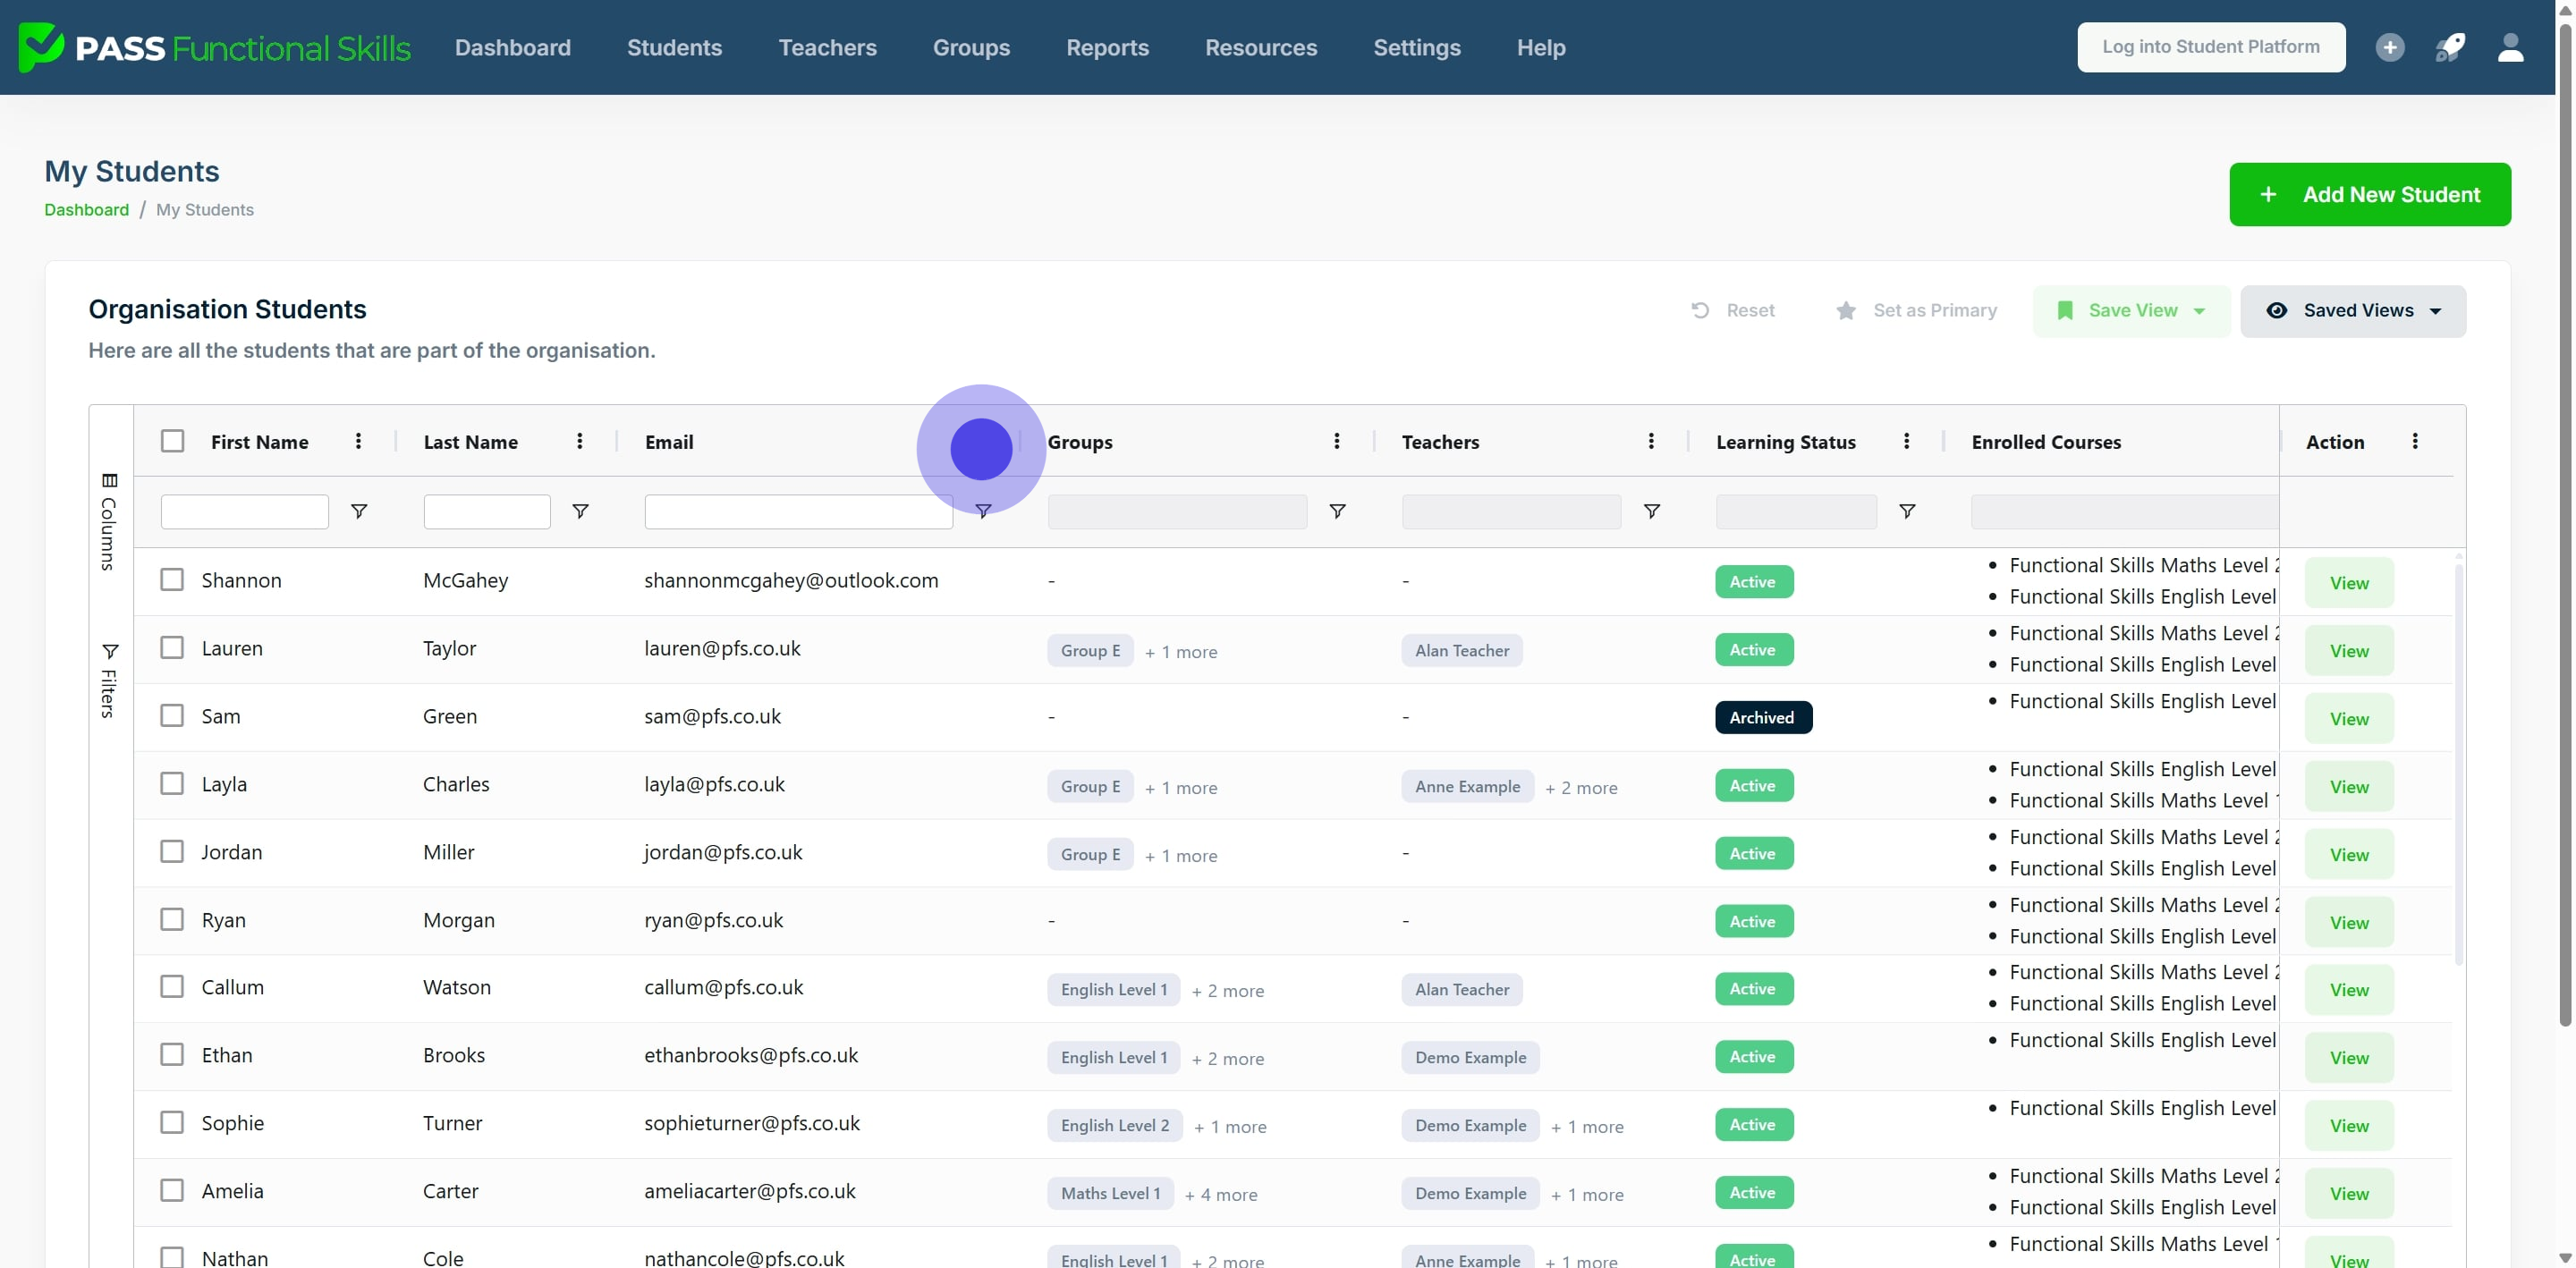Click the table's inner vertical scrollbar
Image resolution: width=2576 pixels, height=1268 pixels.
click(x=2458, y=765)
